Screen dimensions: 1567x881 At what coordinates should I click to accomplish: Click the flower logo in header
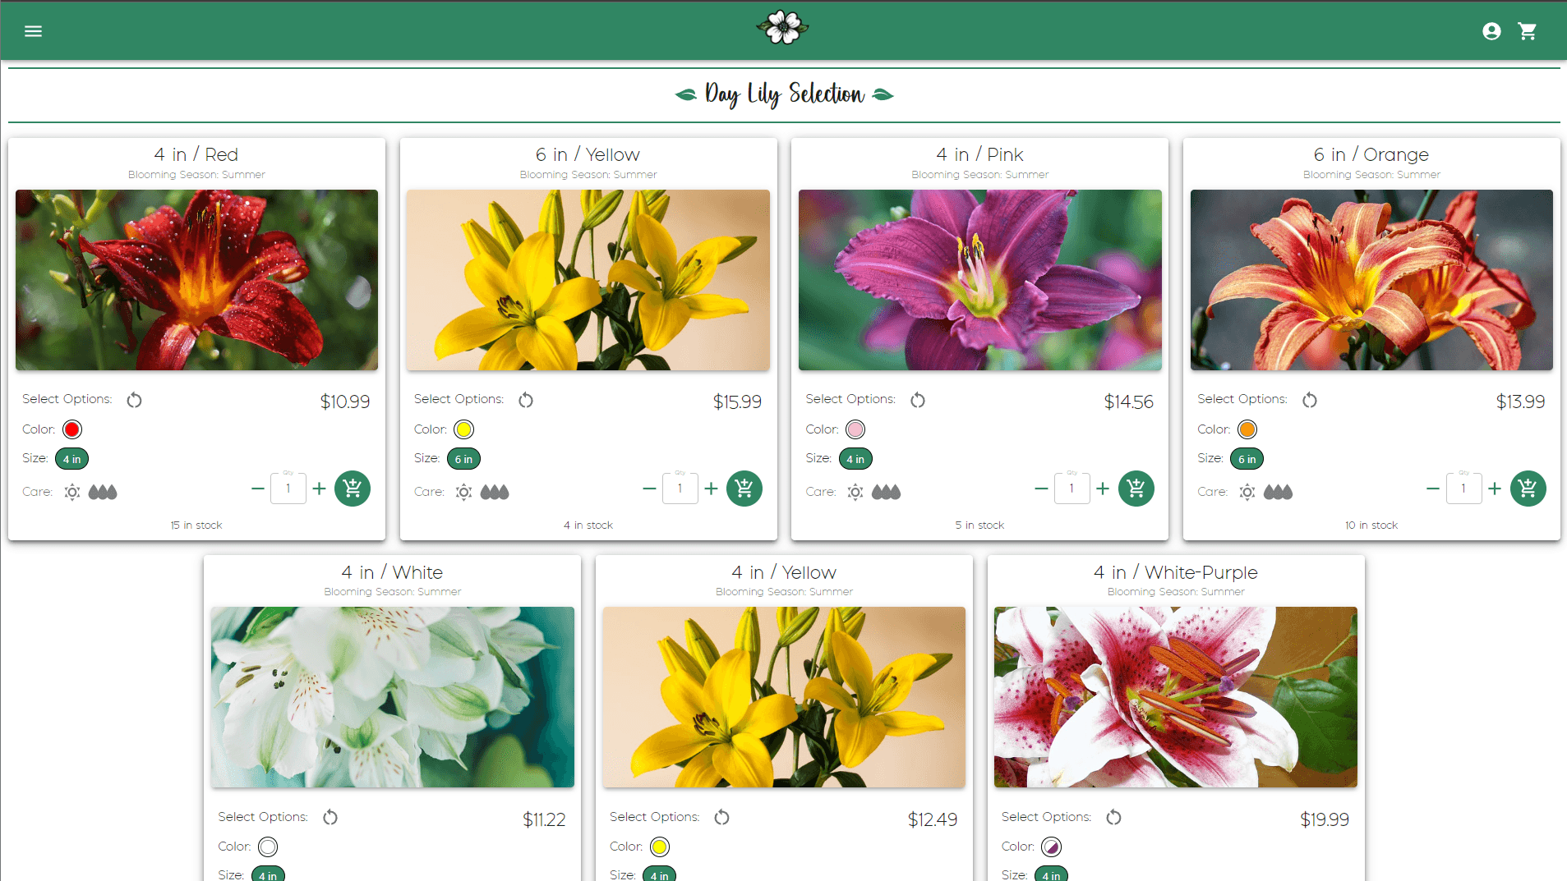782,28
